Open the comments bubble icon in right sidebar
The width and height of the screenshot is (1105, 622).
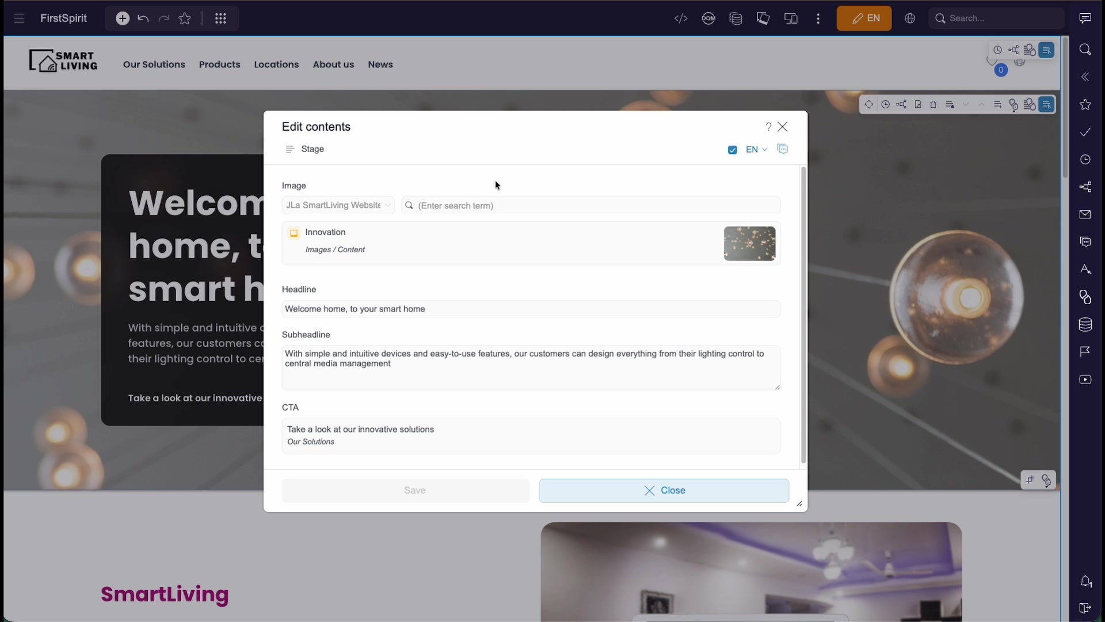(1085, 242)
